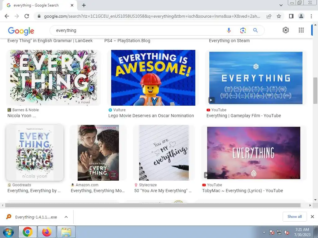
Task: Select the everything - Google Search tab
Action: pos(39,5)
